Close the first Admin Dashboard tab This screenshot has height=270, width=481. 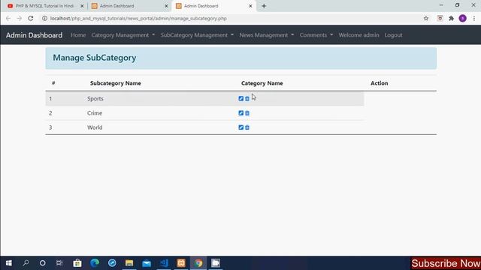click(166, 6)
